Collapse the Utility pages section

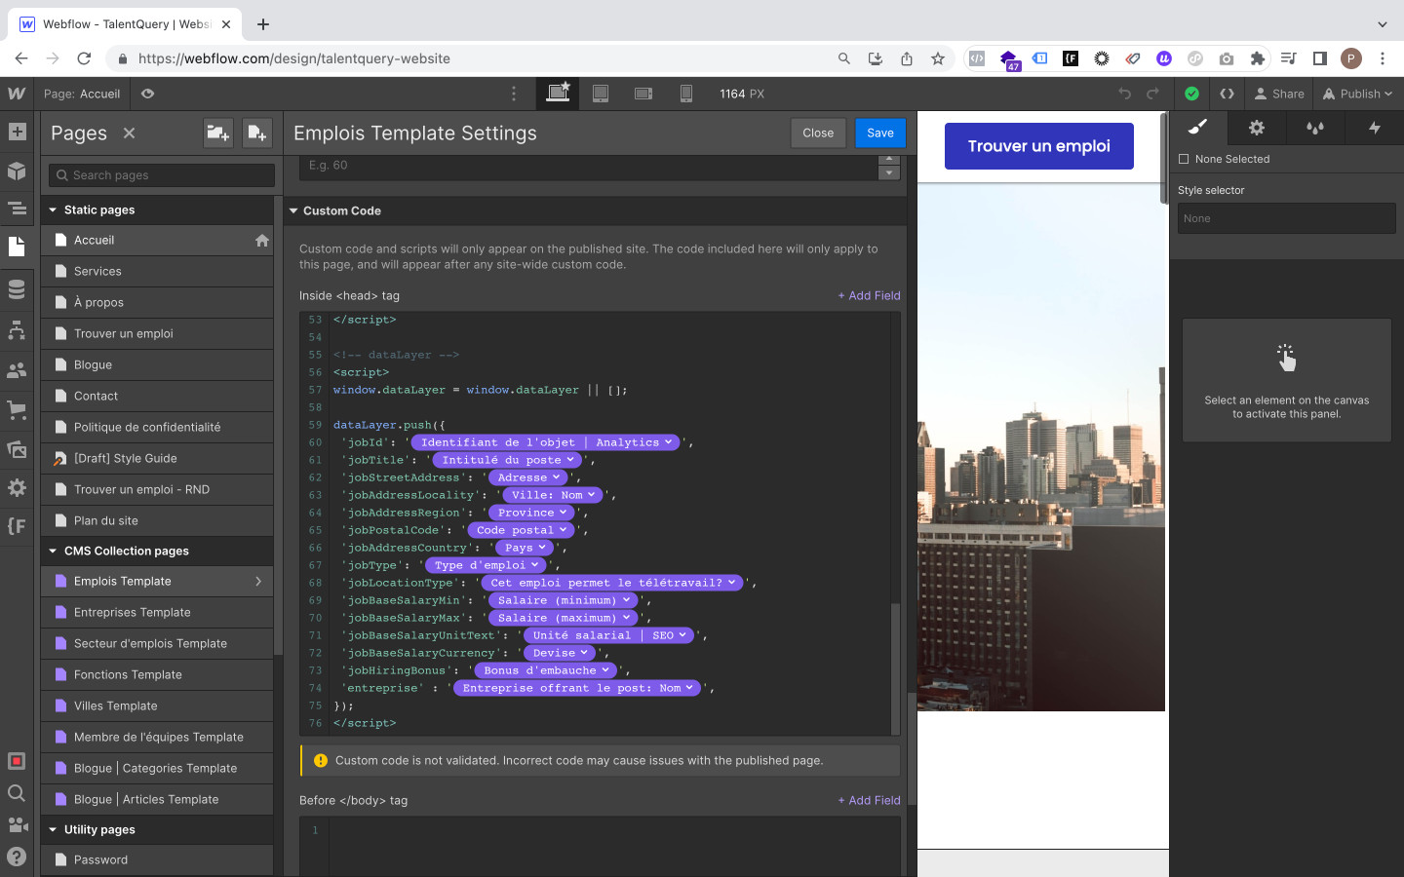(53, 829)
